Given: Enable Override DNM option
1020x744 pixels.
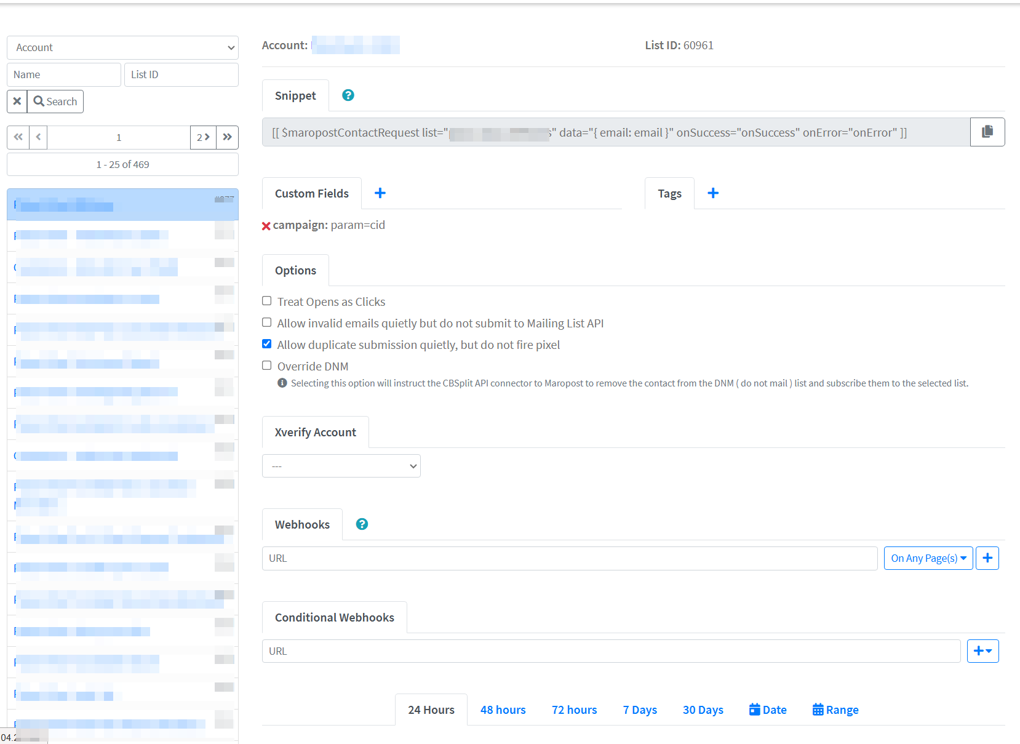Looking at the screenshot, I should 267,366.
